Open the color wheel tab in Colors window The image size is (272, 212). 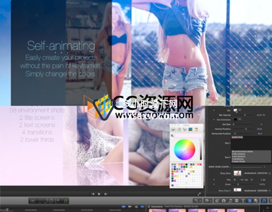173,129
